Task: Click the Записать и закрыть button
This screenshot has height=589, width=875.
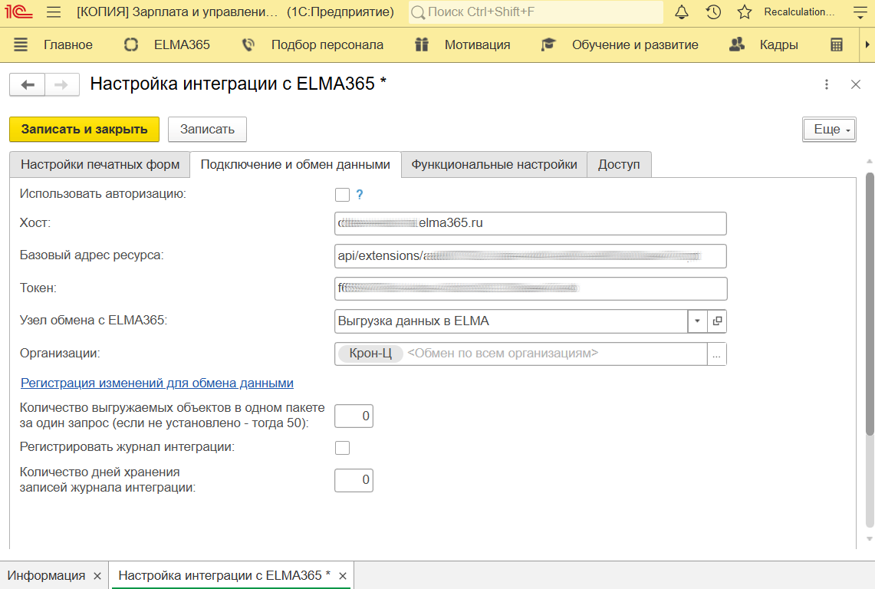Action: pyautogui.click(x=84, y=130)
